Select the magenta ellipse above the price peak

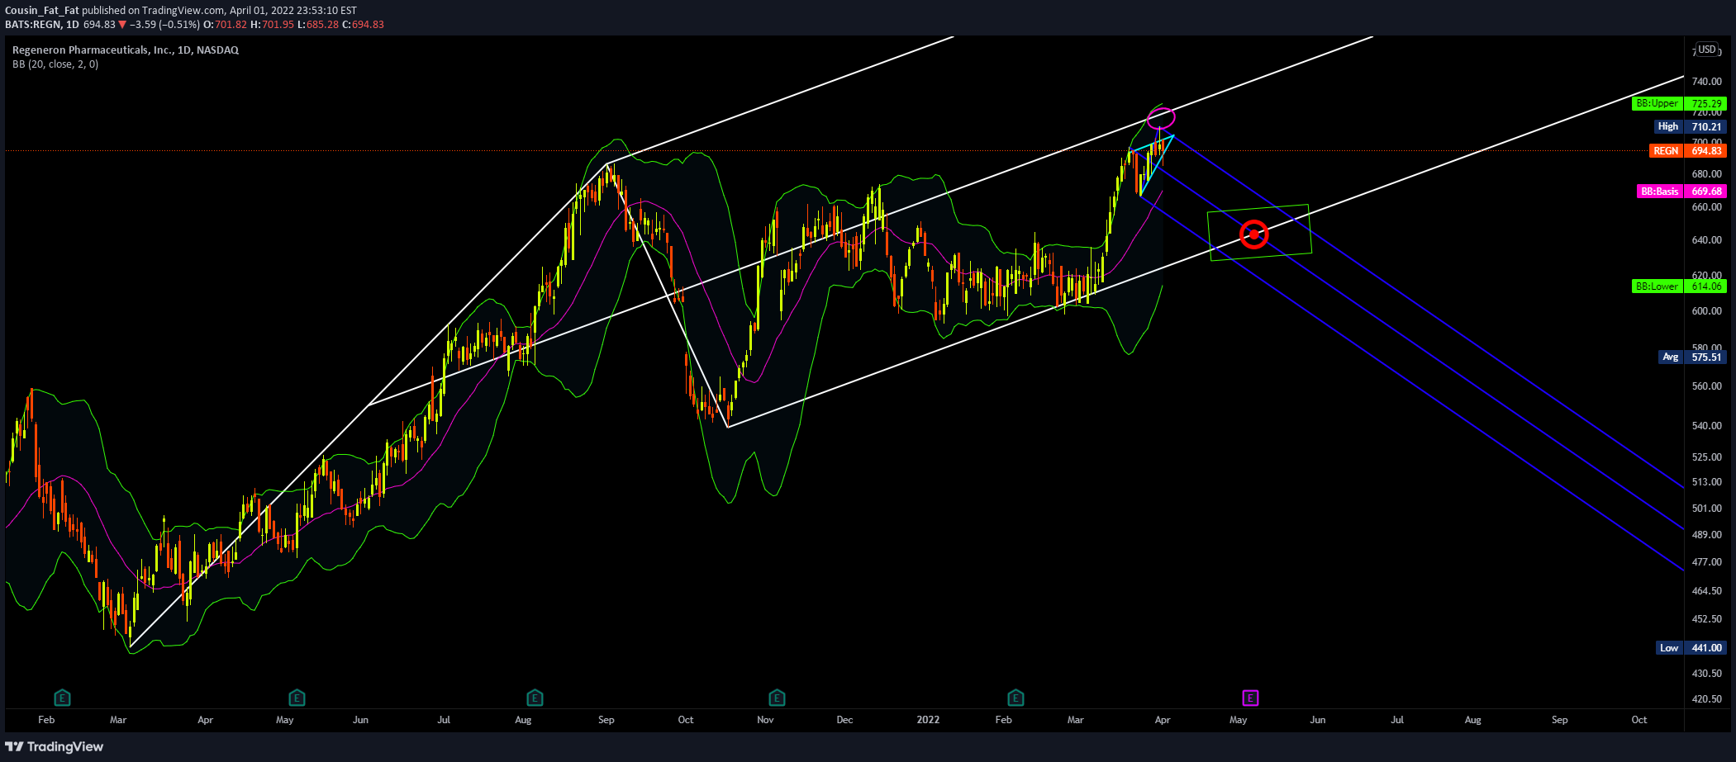(1161, 117)
